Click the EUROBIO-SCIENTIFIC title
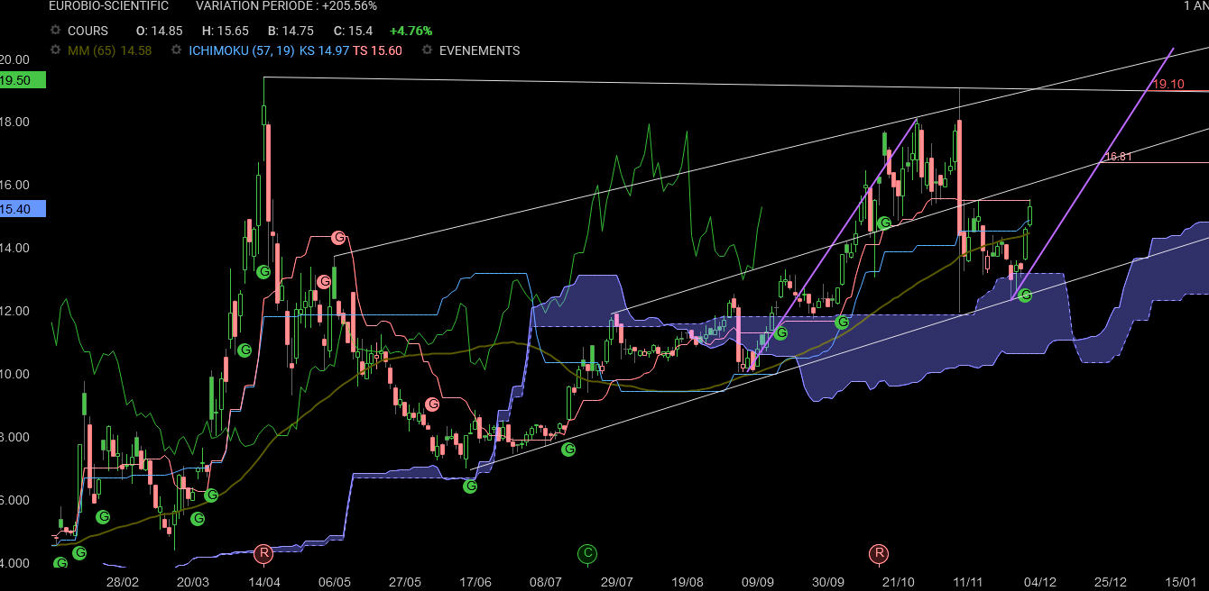1209x591 pixels. [108, 6]
